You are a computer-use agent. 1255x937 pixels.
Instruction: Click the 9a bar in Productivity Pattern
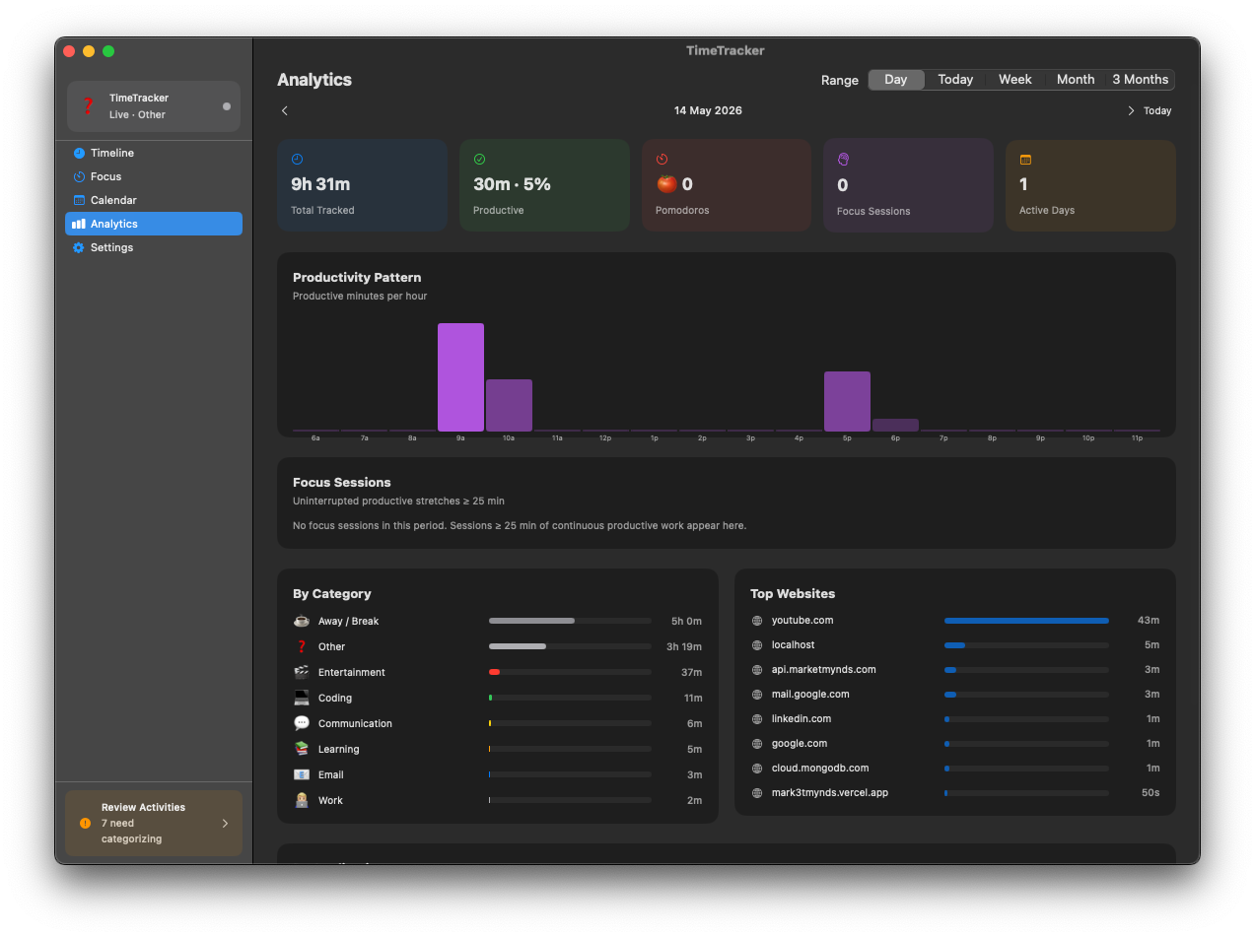click(460, 377)
